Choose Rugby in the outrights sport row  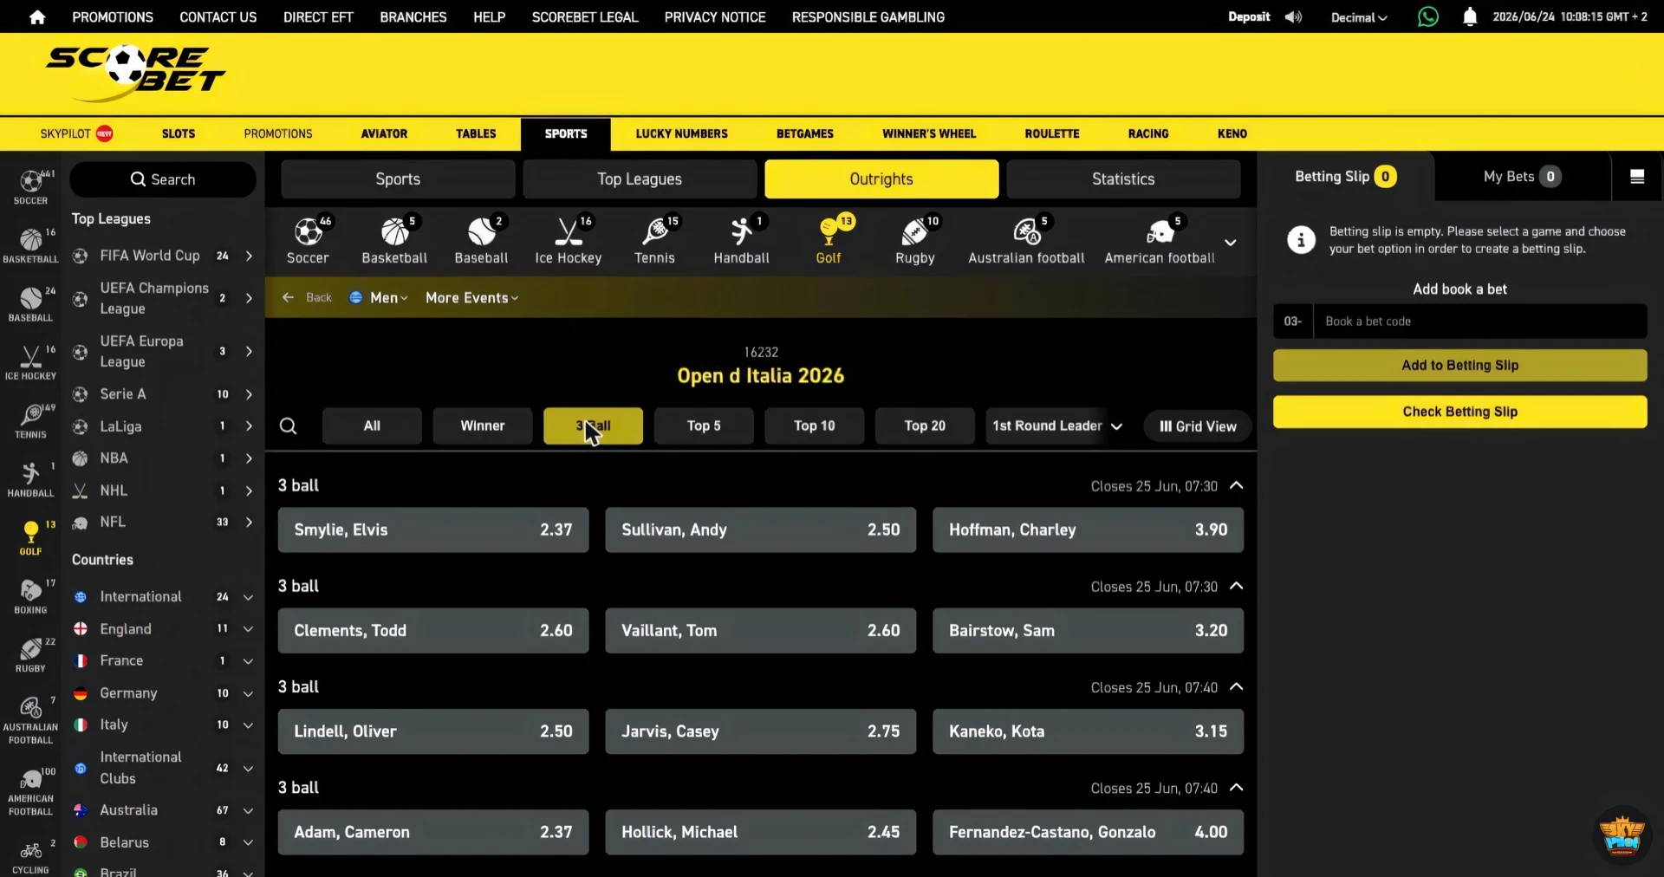click(914, 240)
